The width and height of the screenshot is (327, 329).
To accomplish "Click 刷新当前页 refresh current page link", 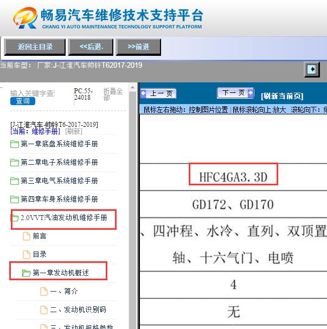I will (x=282, y=96).
